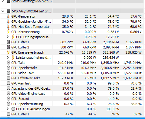
Task: Select the GPU-Speichernutzung sensor row
Action: click(72, 104)
